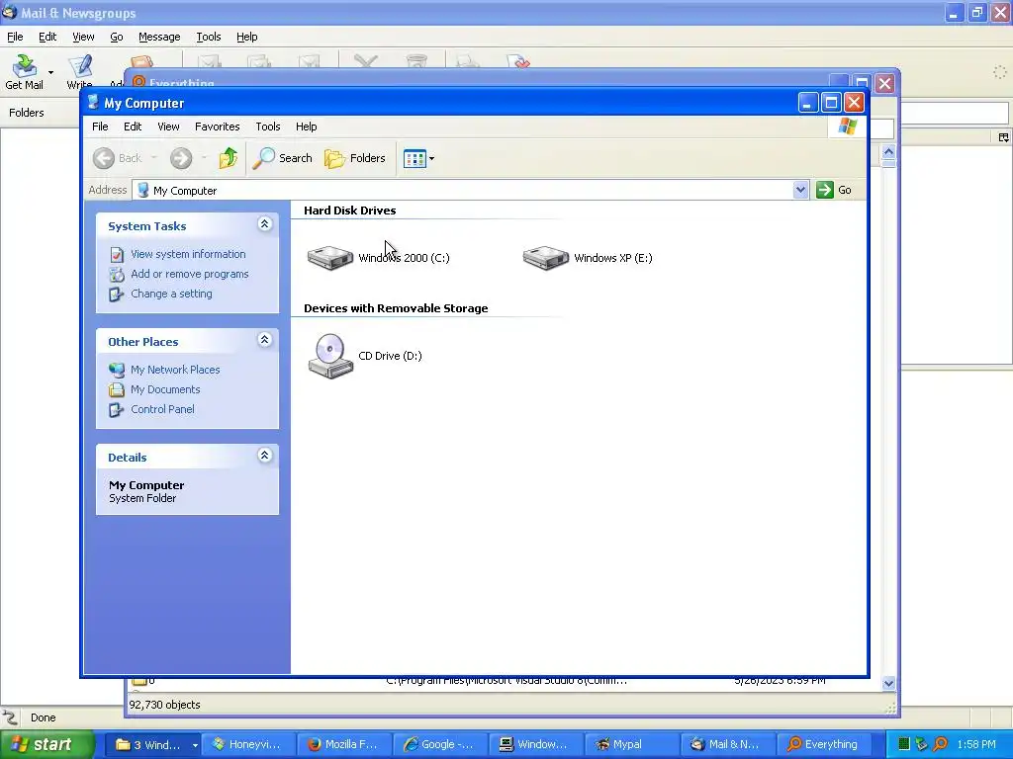Click the Change a setting icon
Image resolution: width=1013 pixels, height=759 pixels.
click(117, 295)
